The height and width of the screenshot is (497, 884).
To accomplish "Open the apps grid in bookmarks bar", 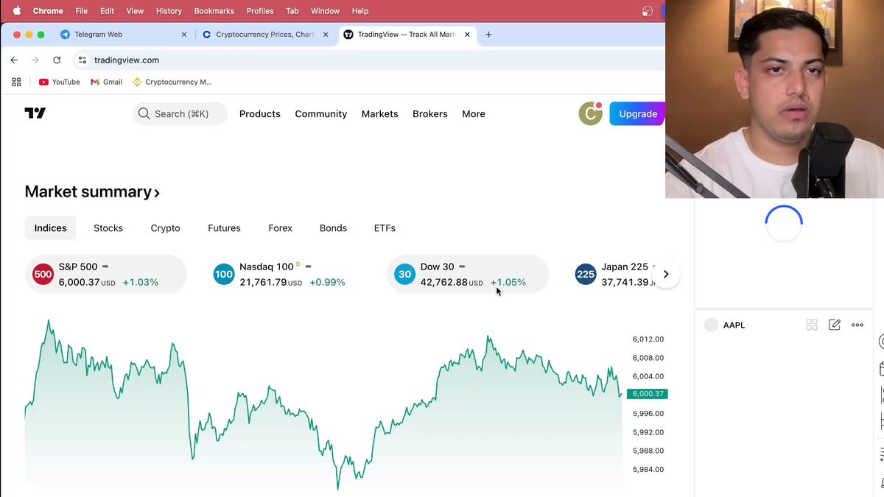I will [16, 82].
